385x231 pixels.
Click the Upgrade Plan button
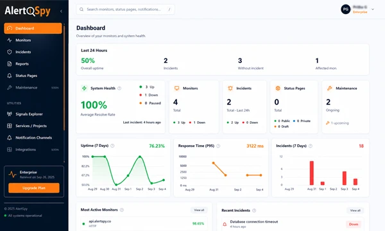(x=34, y=188)
